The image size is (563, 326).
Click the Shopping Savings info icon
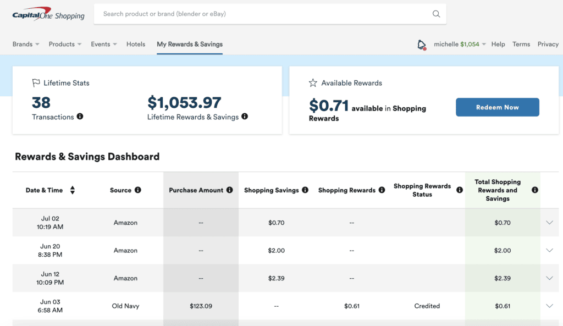pyautogui.click(x=305, y=190)
